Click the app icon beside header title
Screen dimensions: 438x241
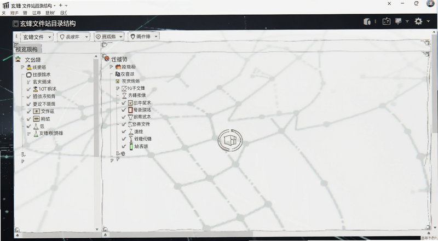(16, 24)
